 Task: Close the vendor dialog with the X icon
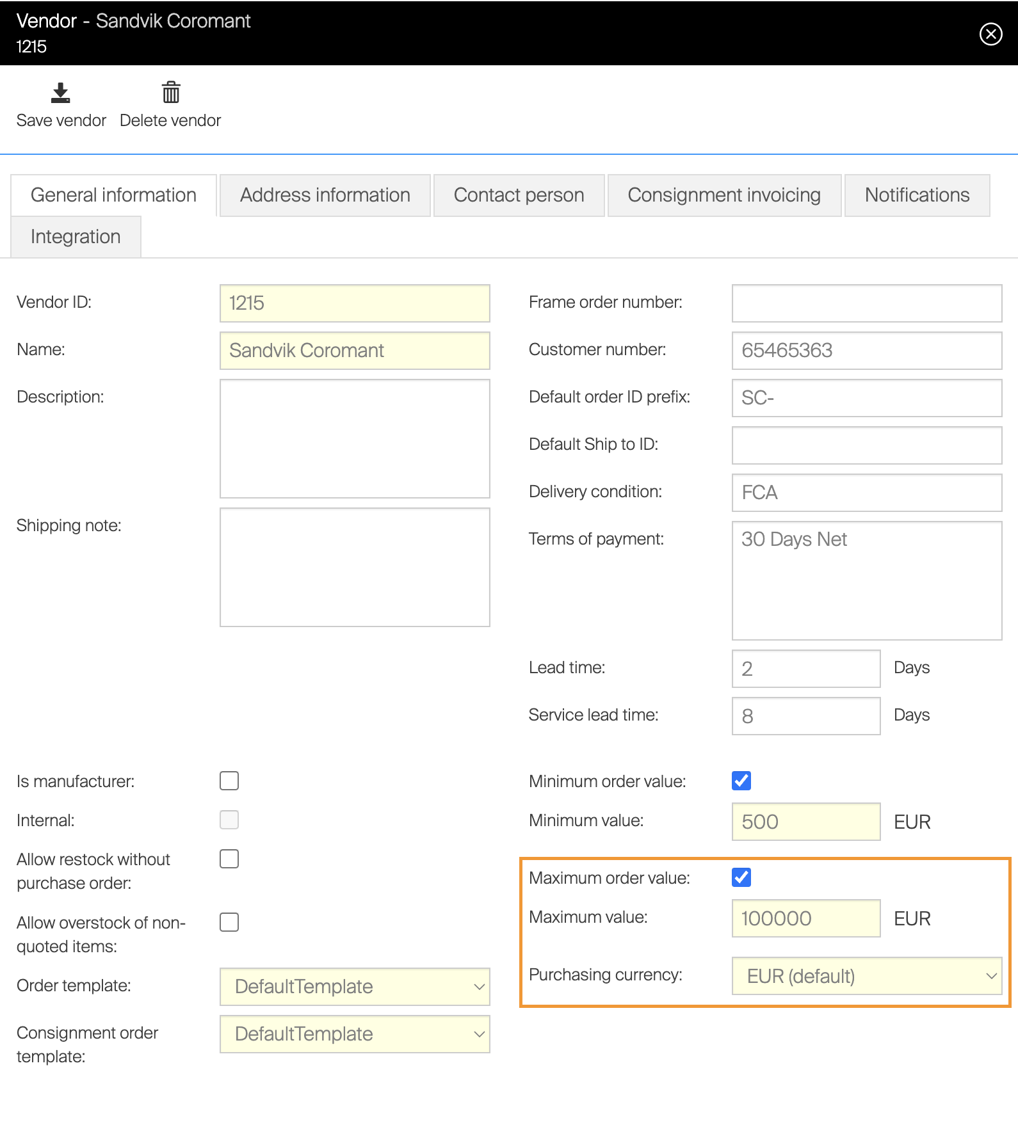coord(990,34)
